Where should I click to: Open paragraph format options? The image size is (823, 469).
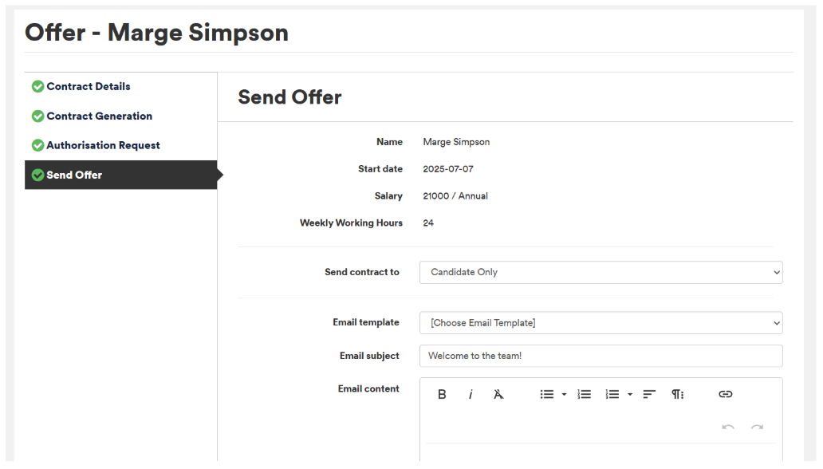(x=678, y=394)
